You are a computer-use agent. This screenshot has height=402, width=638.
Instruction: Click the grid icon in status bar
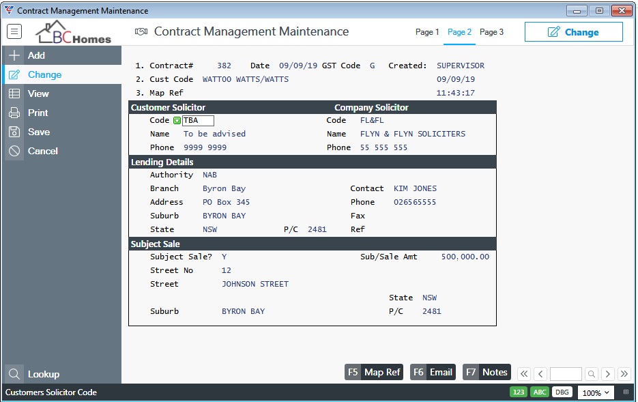tap(626, 392)
